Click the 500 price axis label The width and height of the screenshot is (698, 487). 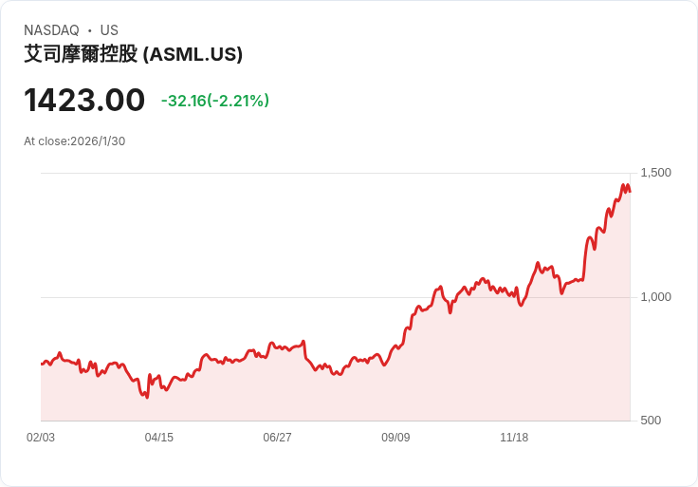tap(651, 421)
